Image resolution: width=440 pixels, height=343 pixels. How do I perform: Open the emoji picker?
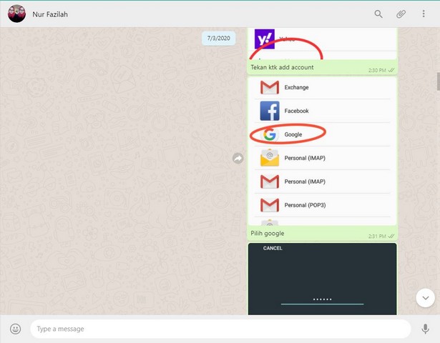coord(15,329)
